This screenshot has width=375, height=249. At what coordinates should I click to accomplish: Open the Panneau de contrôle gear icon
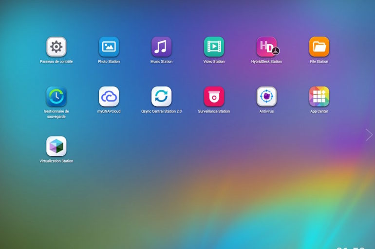pos(56,47)
